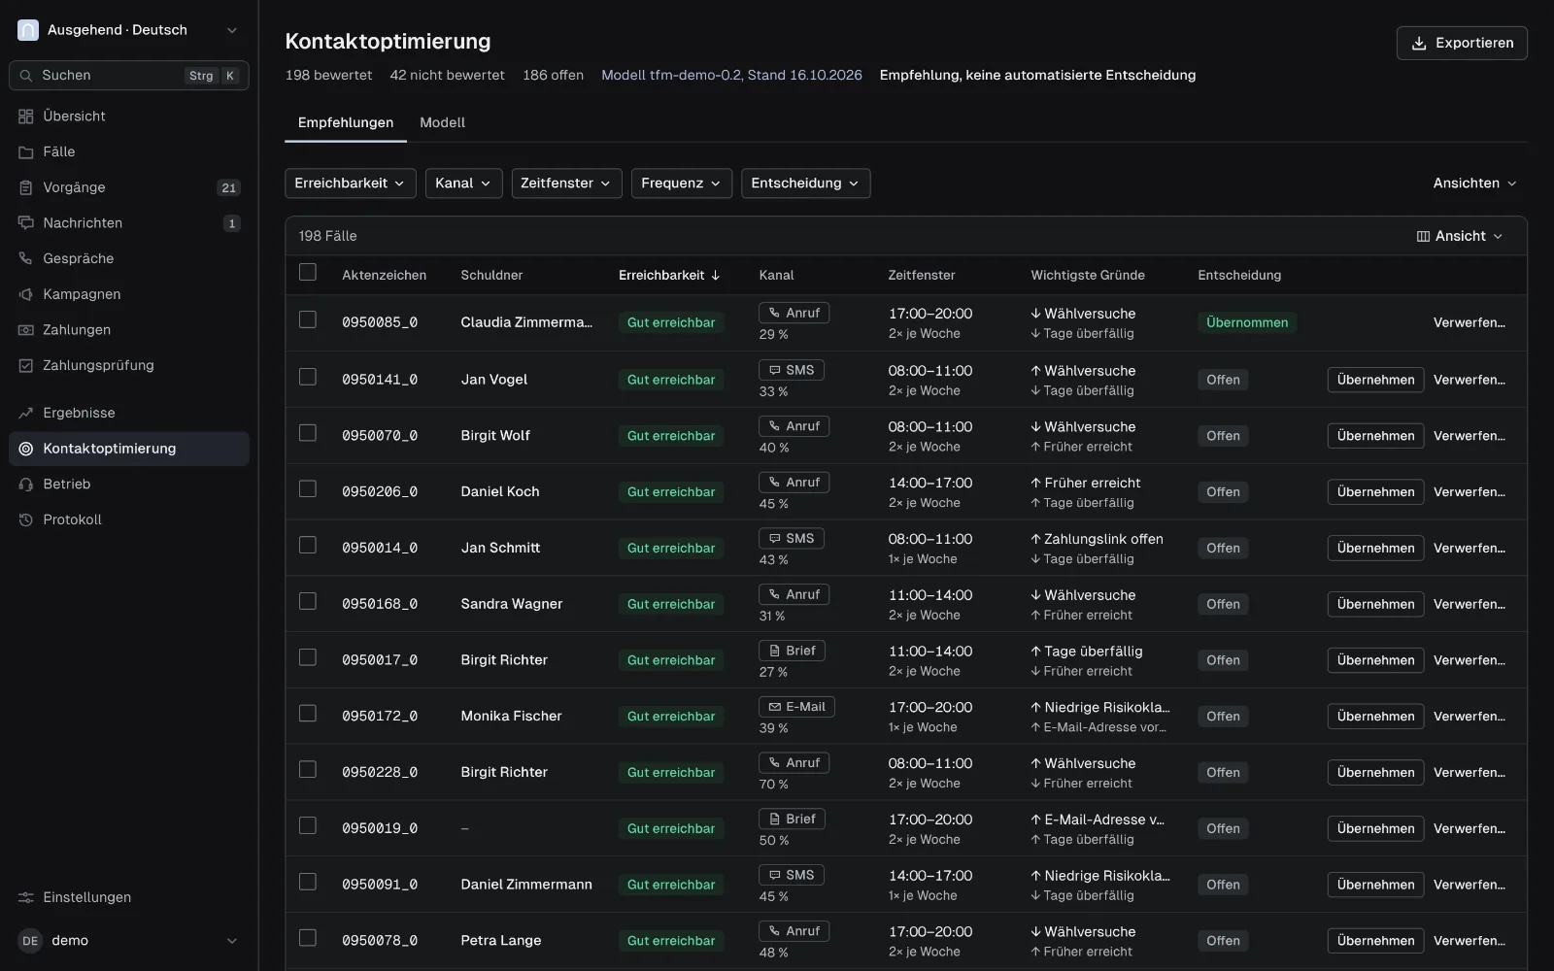The image size is (1554, 971).
Task: Click the Exportieren download button
Action: click(x=1462, y=43)
